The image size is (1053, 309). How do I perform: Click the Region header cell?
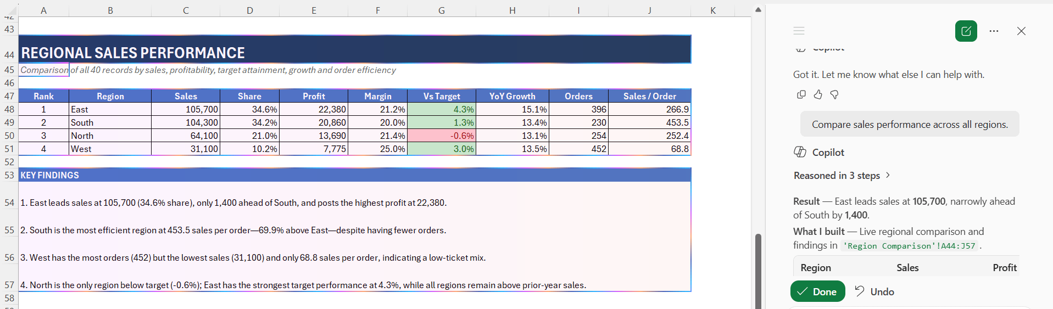pos(110,96)
